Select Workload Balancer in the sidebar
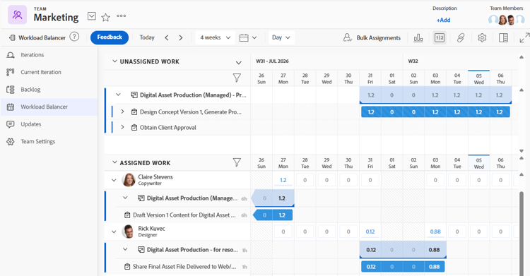The image size is (530, 276). click(49, 107)
